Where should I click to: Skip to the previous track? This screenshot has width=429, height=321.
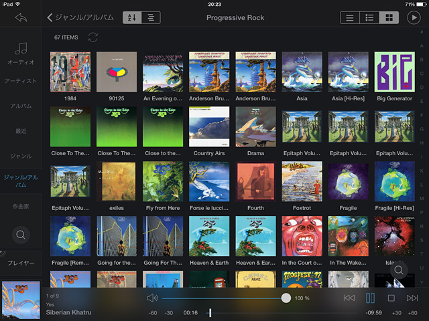[x=349, y=298]
